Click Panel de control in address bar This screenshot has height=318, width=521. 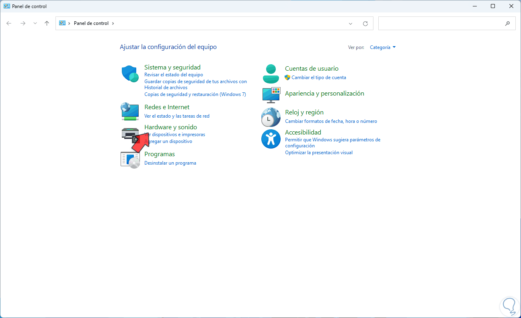(x=91, y=23)
